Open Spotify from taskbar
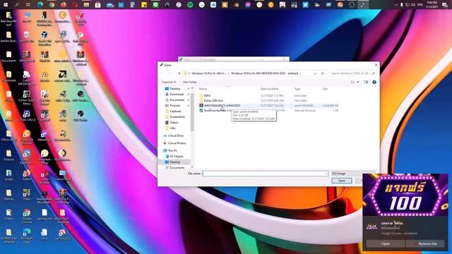This screenshot has width=452, height=254. pos(190,5)
